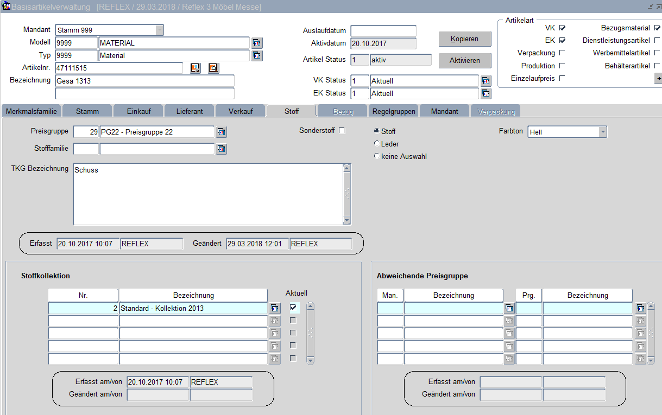Expand Artikelart panel with plus button
The image size is (662, 415).
[658, 79]
